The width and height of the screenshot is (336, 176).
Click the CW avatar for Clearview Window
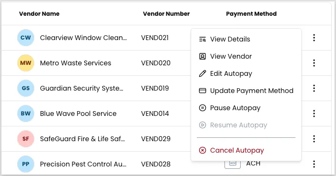(26, 38)
